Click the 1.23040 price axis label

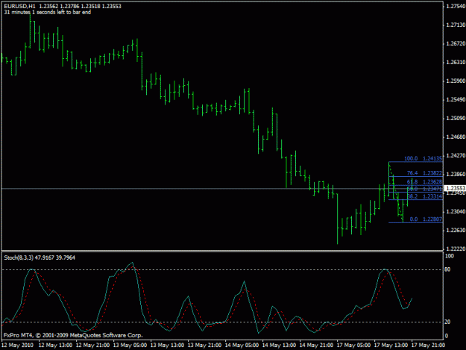456,212
